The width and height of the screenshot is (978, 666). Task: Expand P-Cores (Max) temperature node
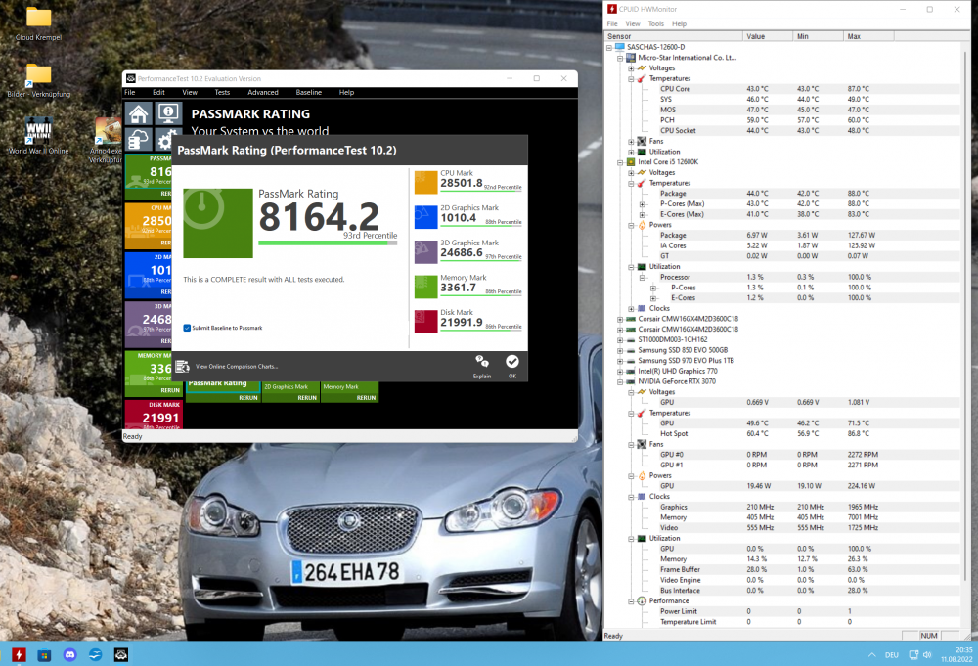click(642, 203)
